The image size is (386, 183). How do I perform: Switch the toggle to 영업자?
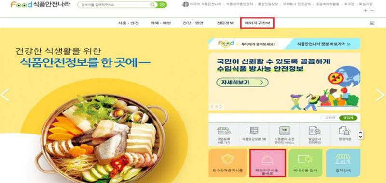pyautogui.click(x=348, y=118)
